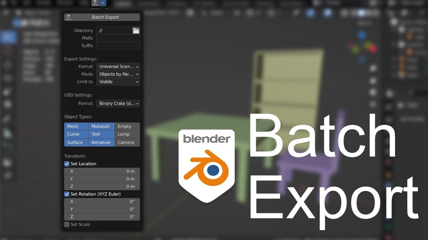This screenshot has width=428, height=240.
Task: Enable the Set Scale checkbox
Action: click(67, 225)
